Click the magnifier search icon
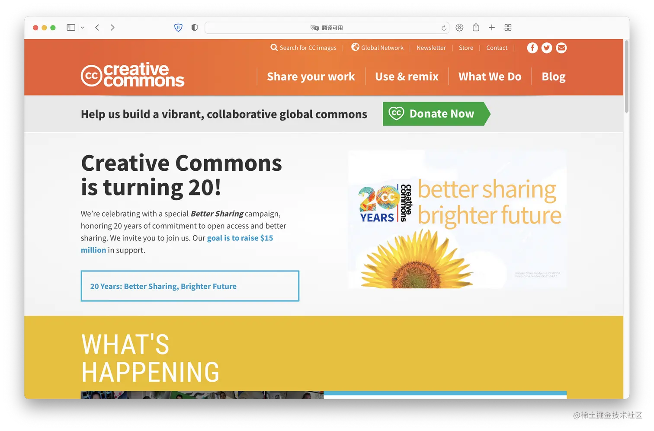Viewport: 654px width, 431px height. [274, 48]
